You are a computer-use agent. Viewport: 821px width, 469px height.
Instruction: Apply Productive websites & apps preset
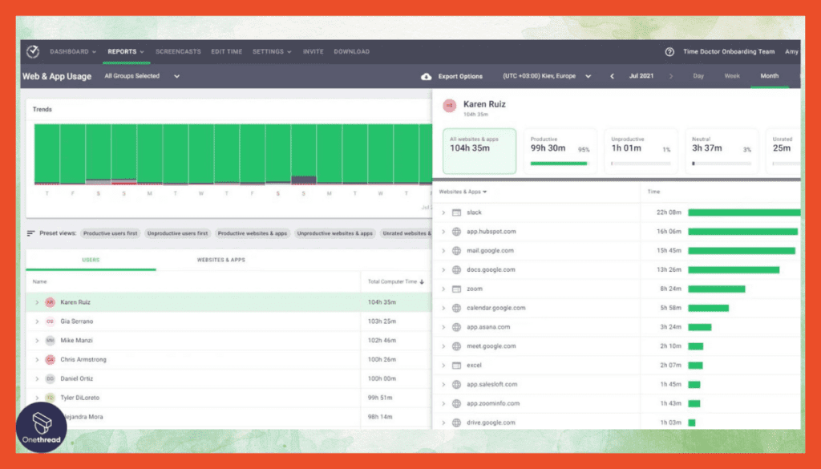click(x=253, y=233)
